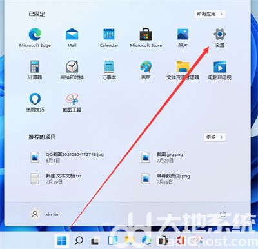
Task: Open the 记事本 notepad app
Action: [x=109, y=70]
